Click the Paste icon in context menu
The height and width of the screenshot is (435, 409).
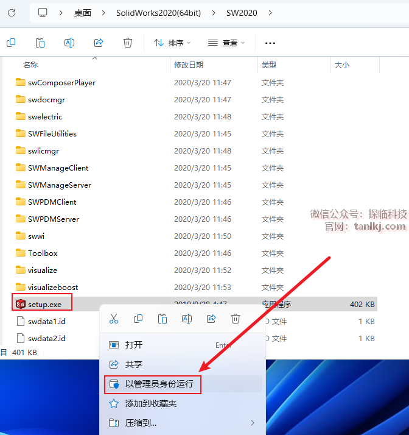click(163, 319)
